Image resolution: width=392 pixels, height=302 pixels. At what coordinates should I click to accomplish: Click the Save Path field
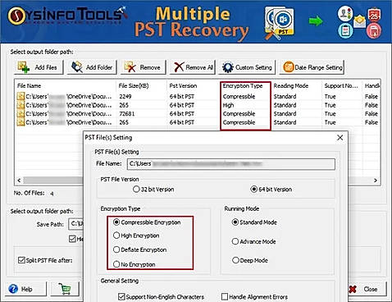pos(76,224)
